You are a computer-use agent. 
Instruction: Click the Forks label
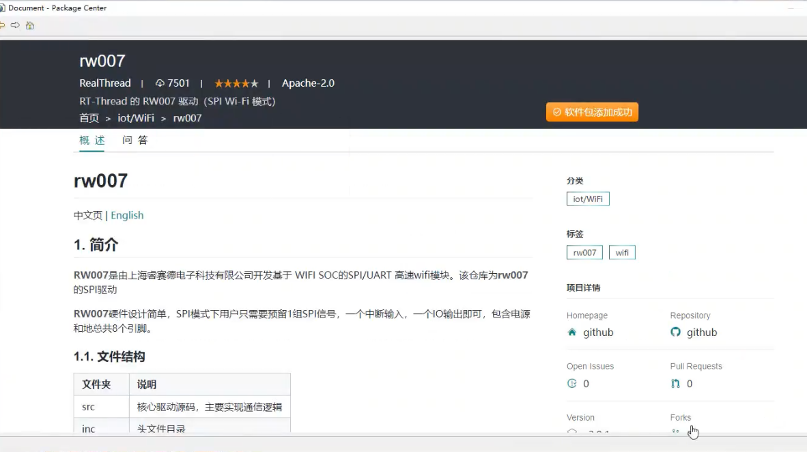[x=681, y=417]
